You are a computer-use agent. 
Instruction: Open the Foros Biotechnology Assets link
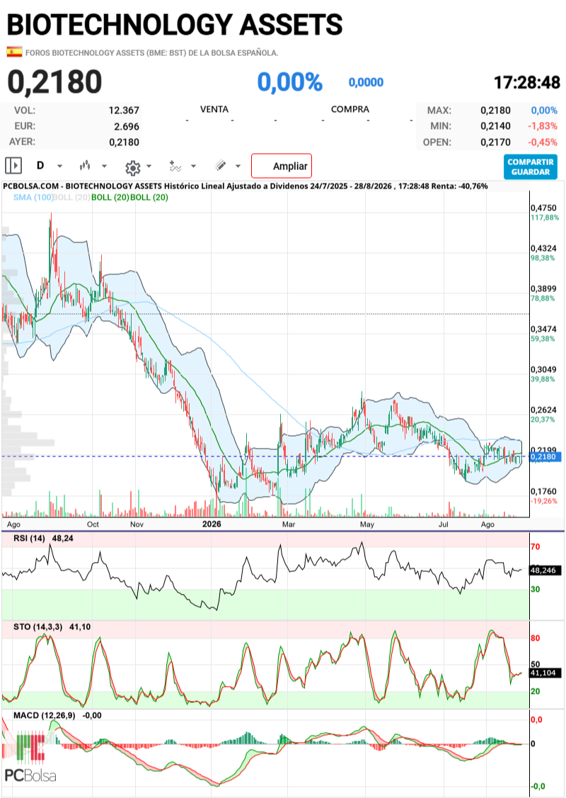pos(151,52)
